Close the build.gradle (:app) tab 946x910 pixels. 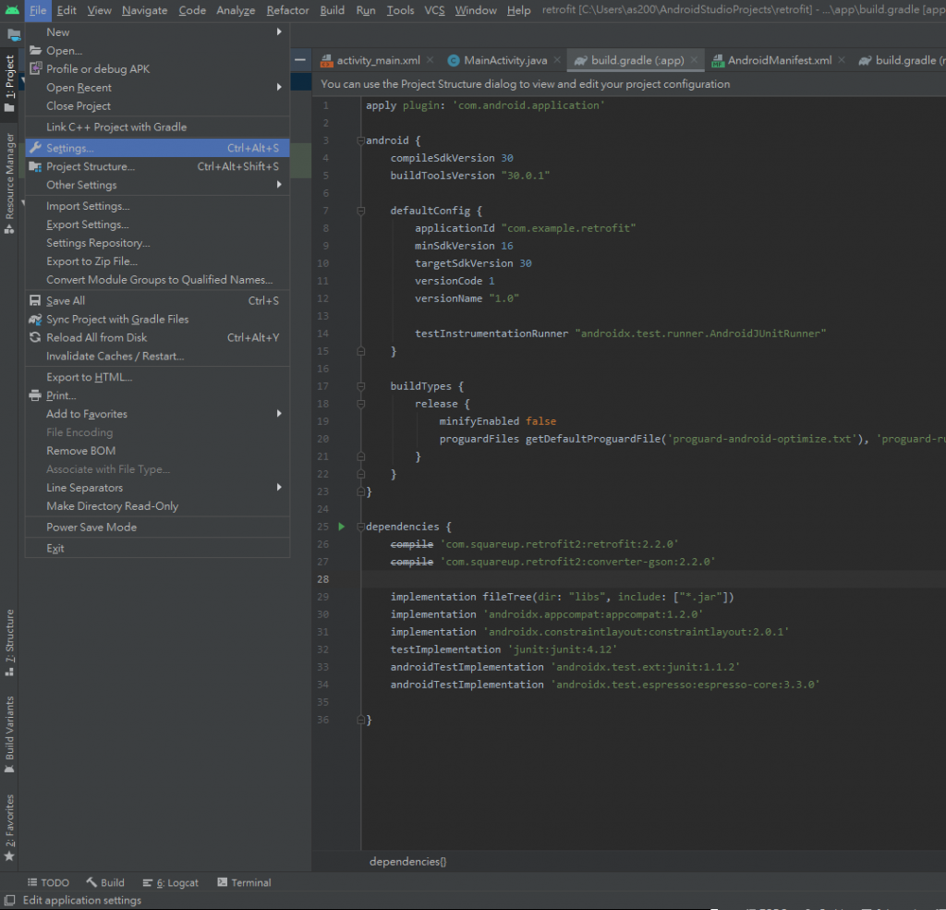(694, 59)
